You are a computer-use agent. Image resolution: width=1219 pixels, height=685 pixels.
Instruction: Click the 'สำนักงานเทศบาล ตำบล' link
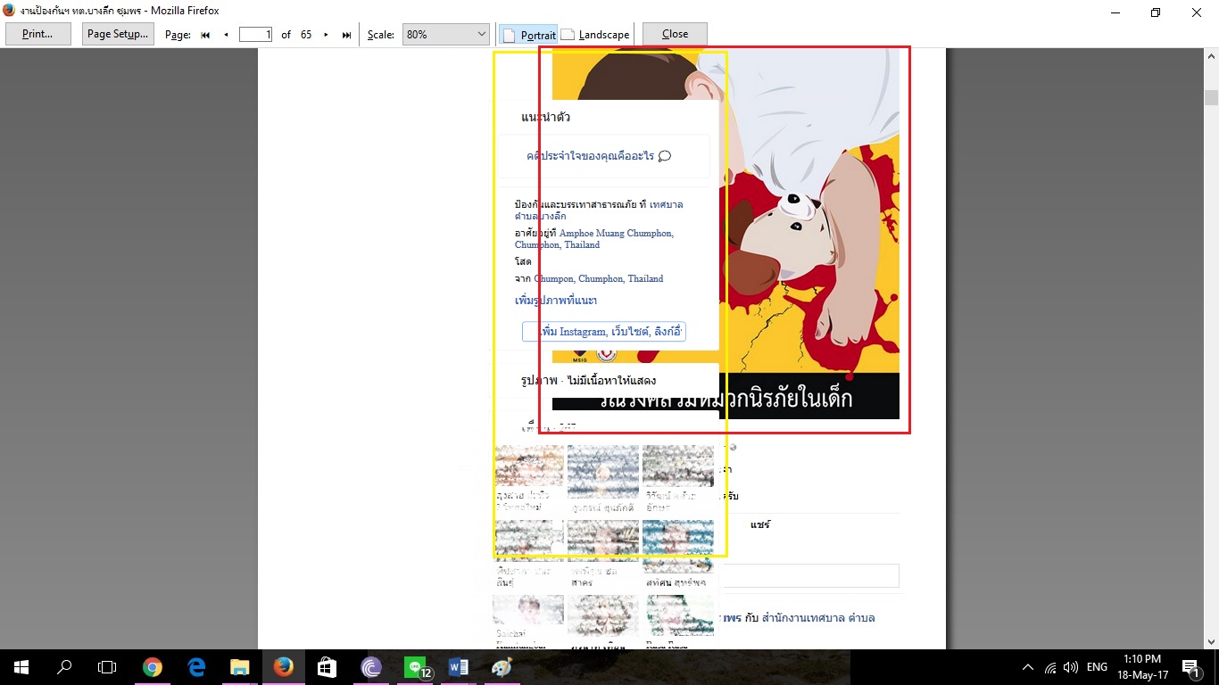pos(818,618)
